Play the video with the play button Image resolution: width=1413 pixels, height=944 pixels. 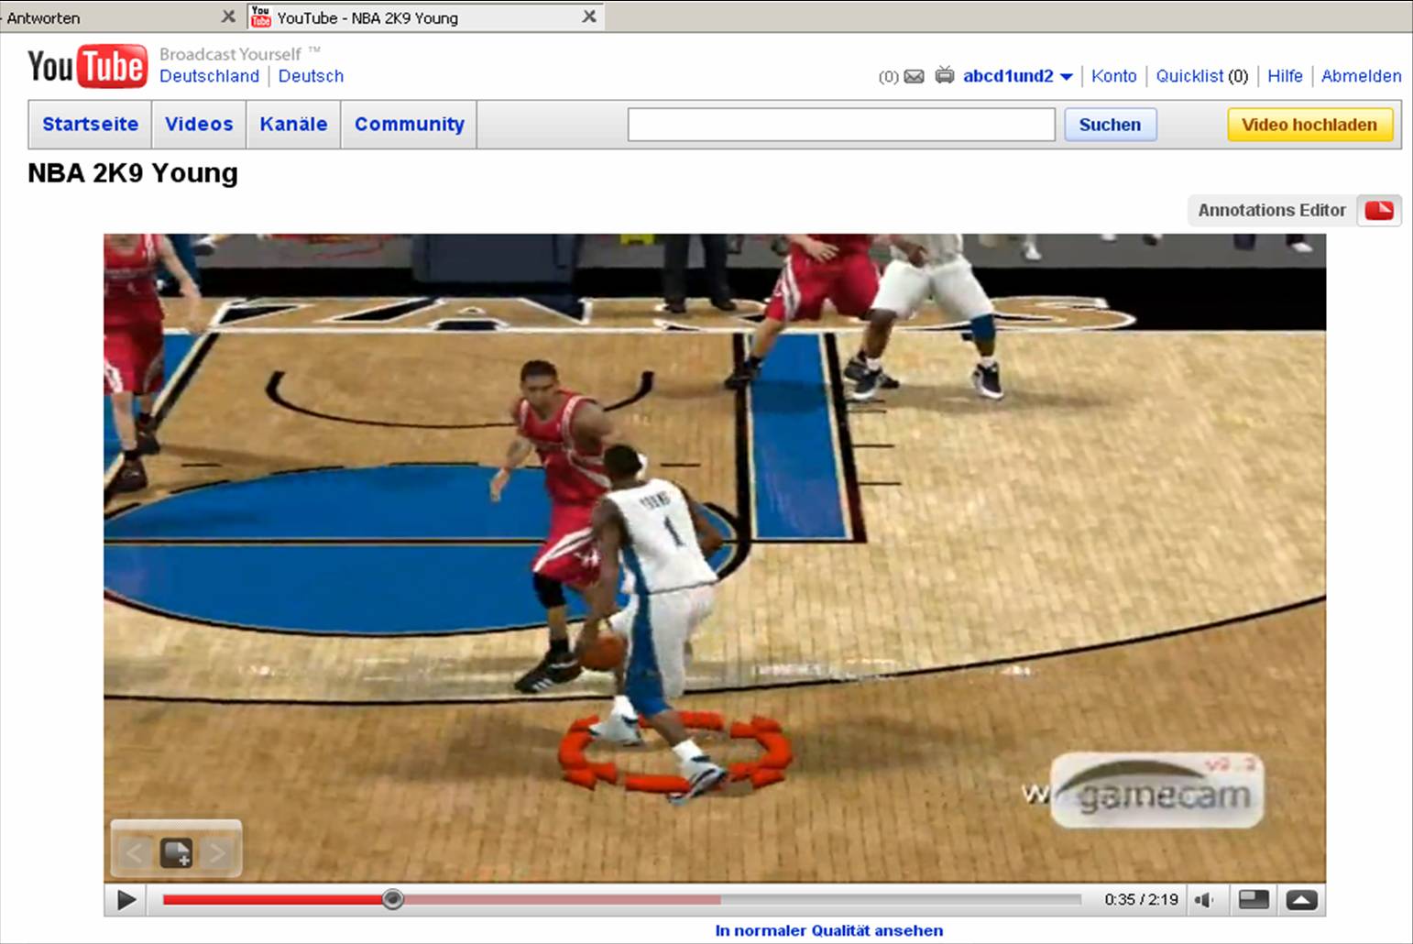pos(126,900)
